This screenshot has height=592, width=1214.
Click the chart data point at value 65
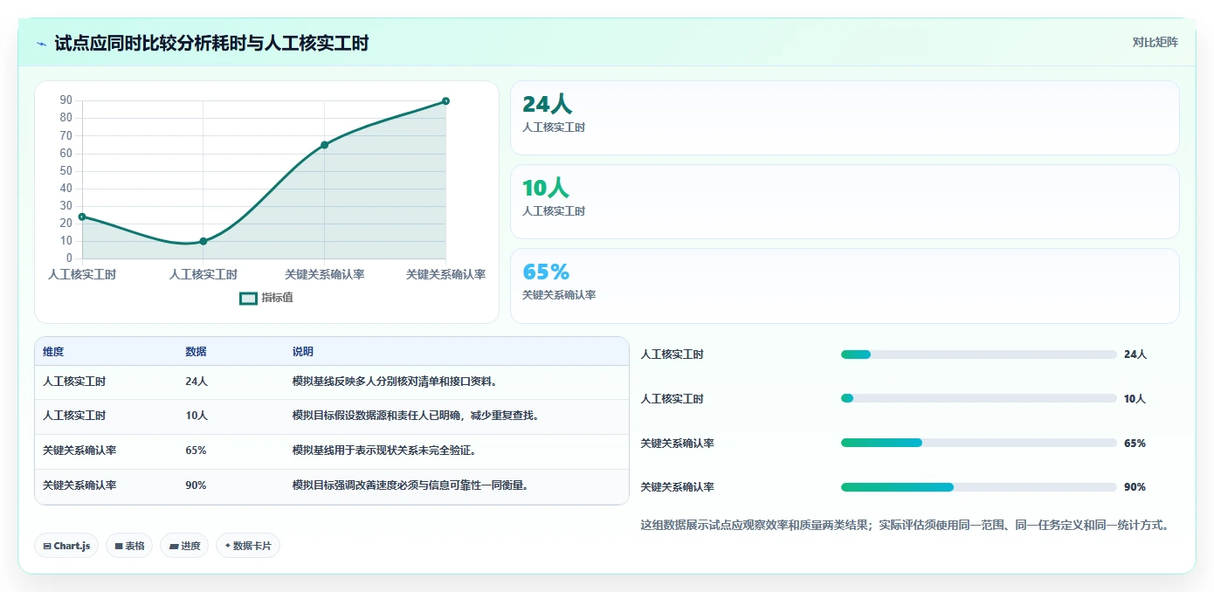tap(324, 145)
